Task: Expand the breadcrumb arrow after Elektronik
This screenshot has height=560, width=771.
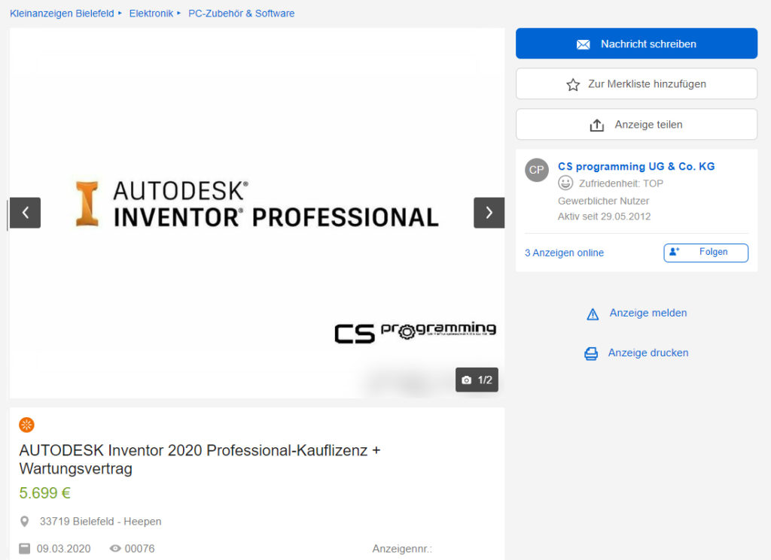Action: coord(178,13)
